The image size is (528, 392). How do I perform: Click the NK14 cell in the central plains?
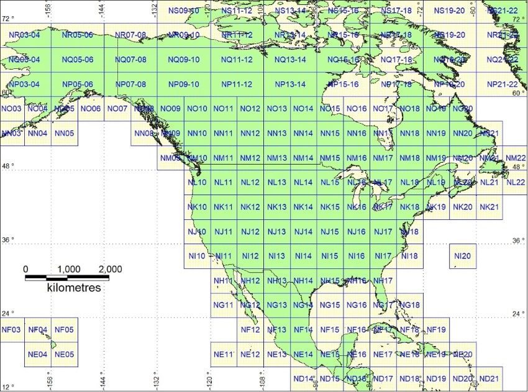pyautogui.click(x=303, y=207)
